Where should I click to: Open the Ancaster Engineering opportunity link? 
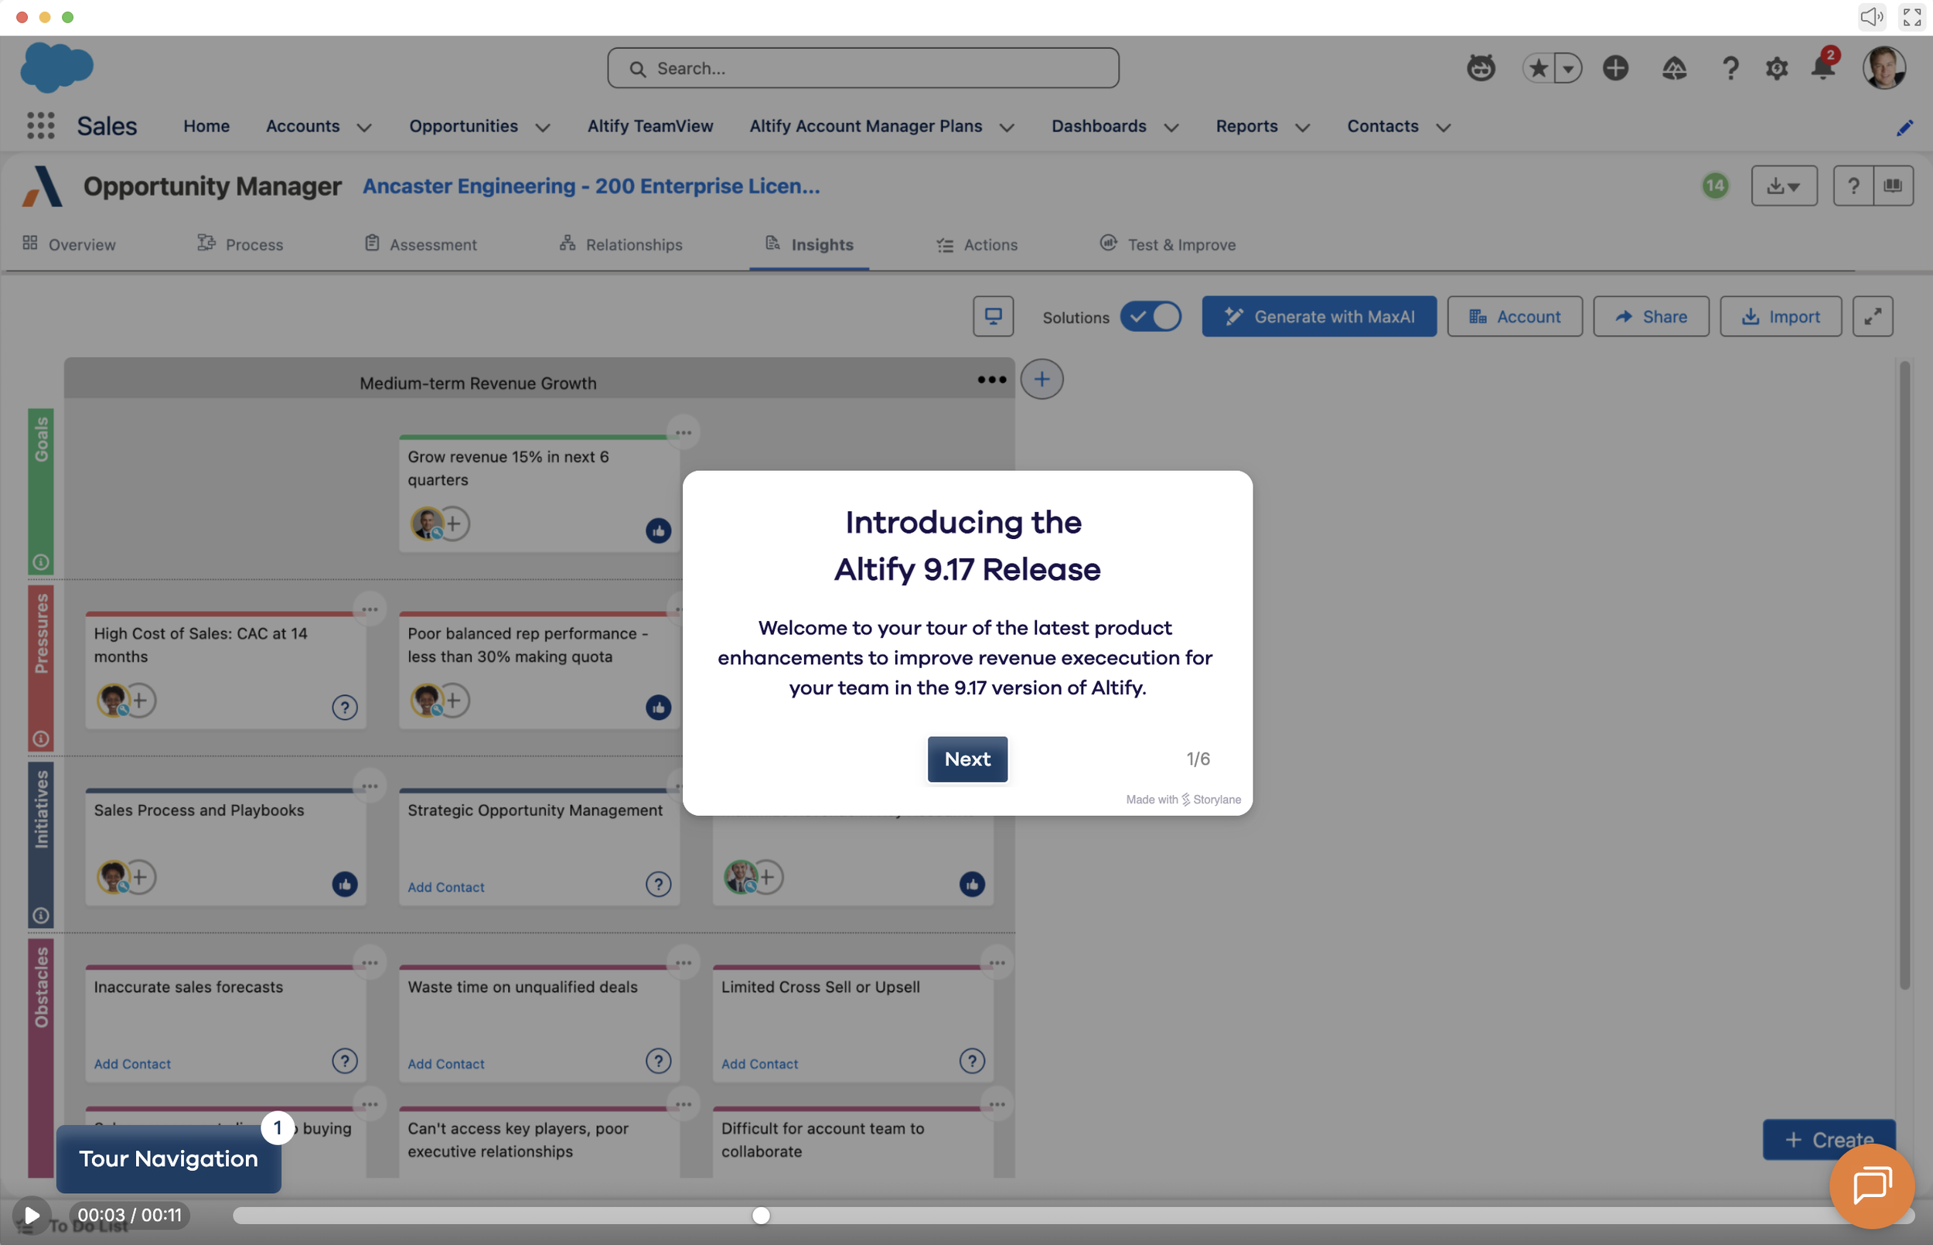[x=591, y=186]
